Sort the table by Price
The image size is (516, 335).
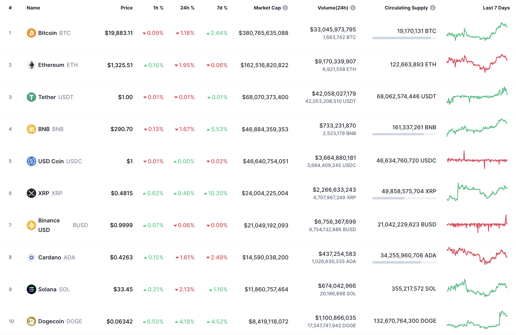[127, 7]
